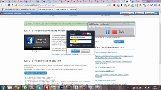Open Firefox from the taskbar
Viewport: 161px width, 90px height.
point(84,88)
